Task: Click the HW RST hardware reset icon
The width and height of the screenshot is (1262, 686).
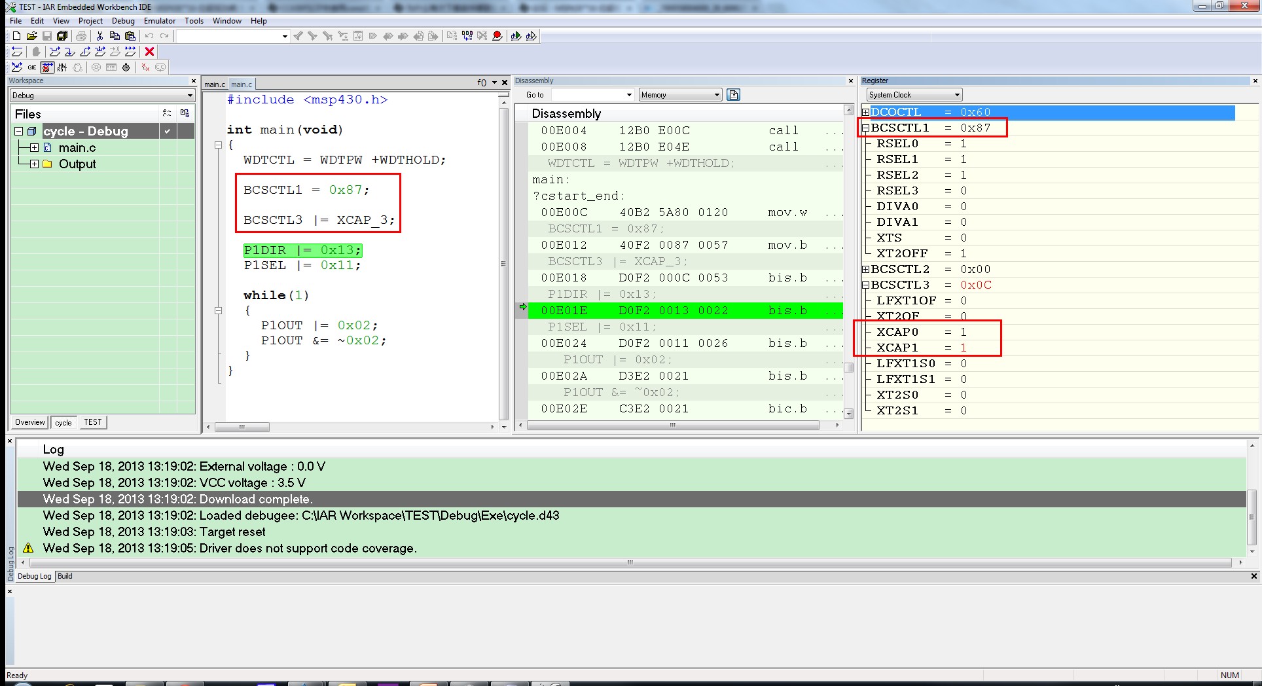Action: coord(62,67)
